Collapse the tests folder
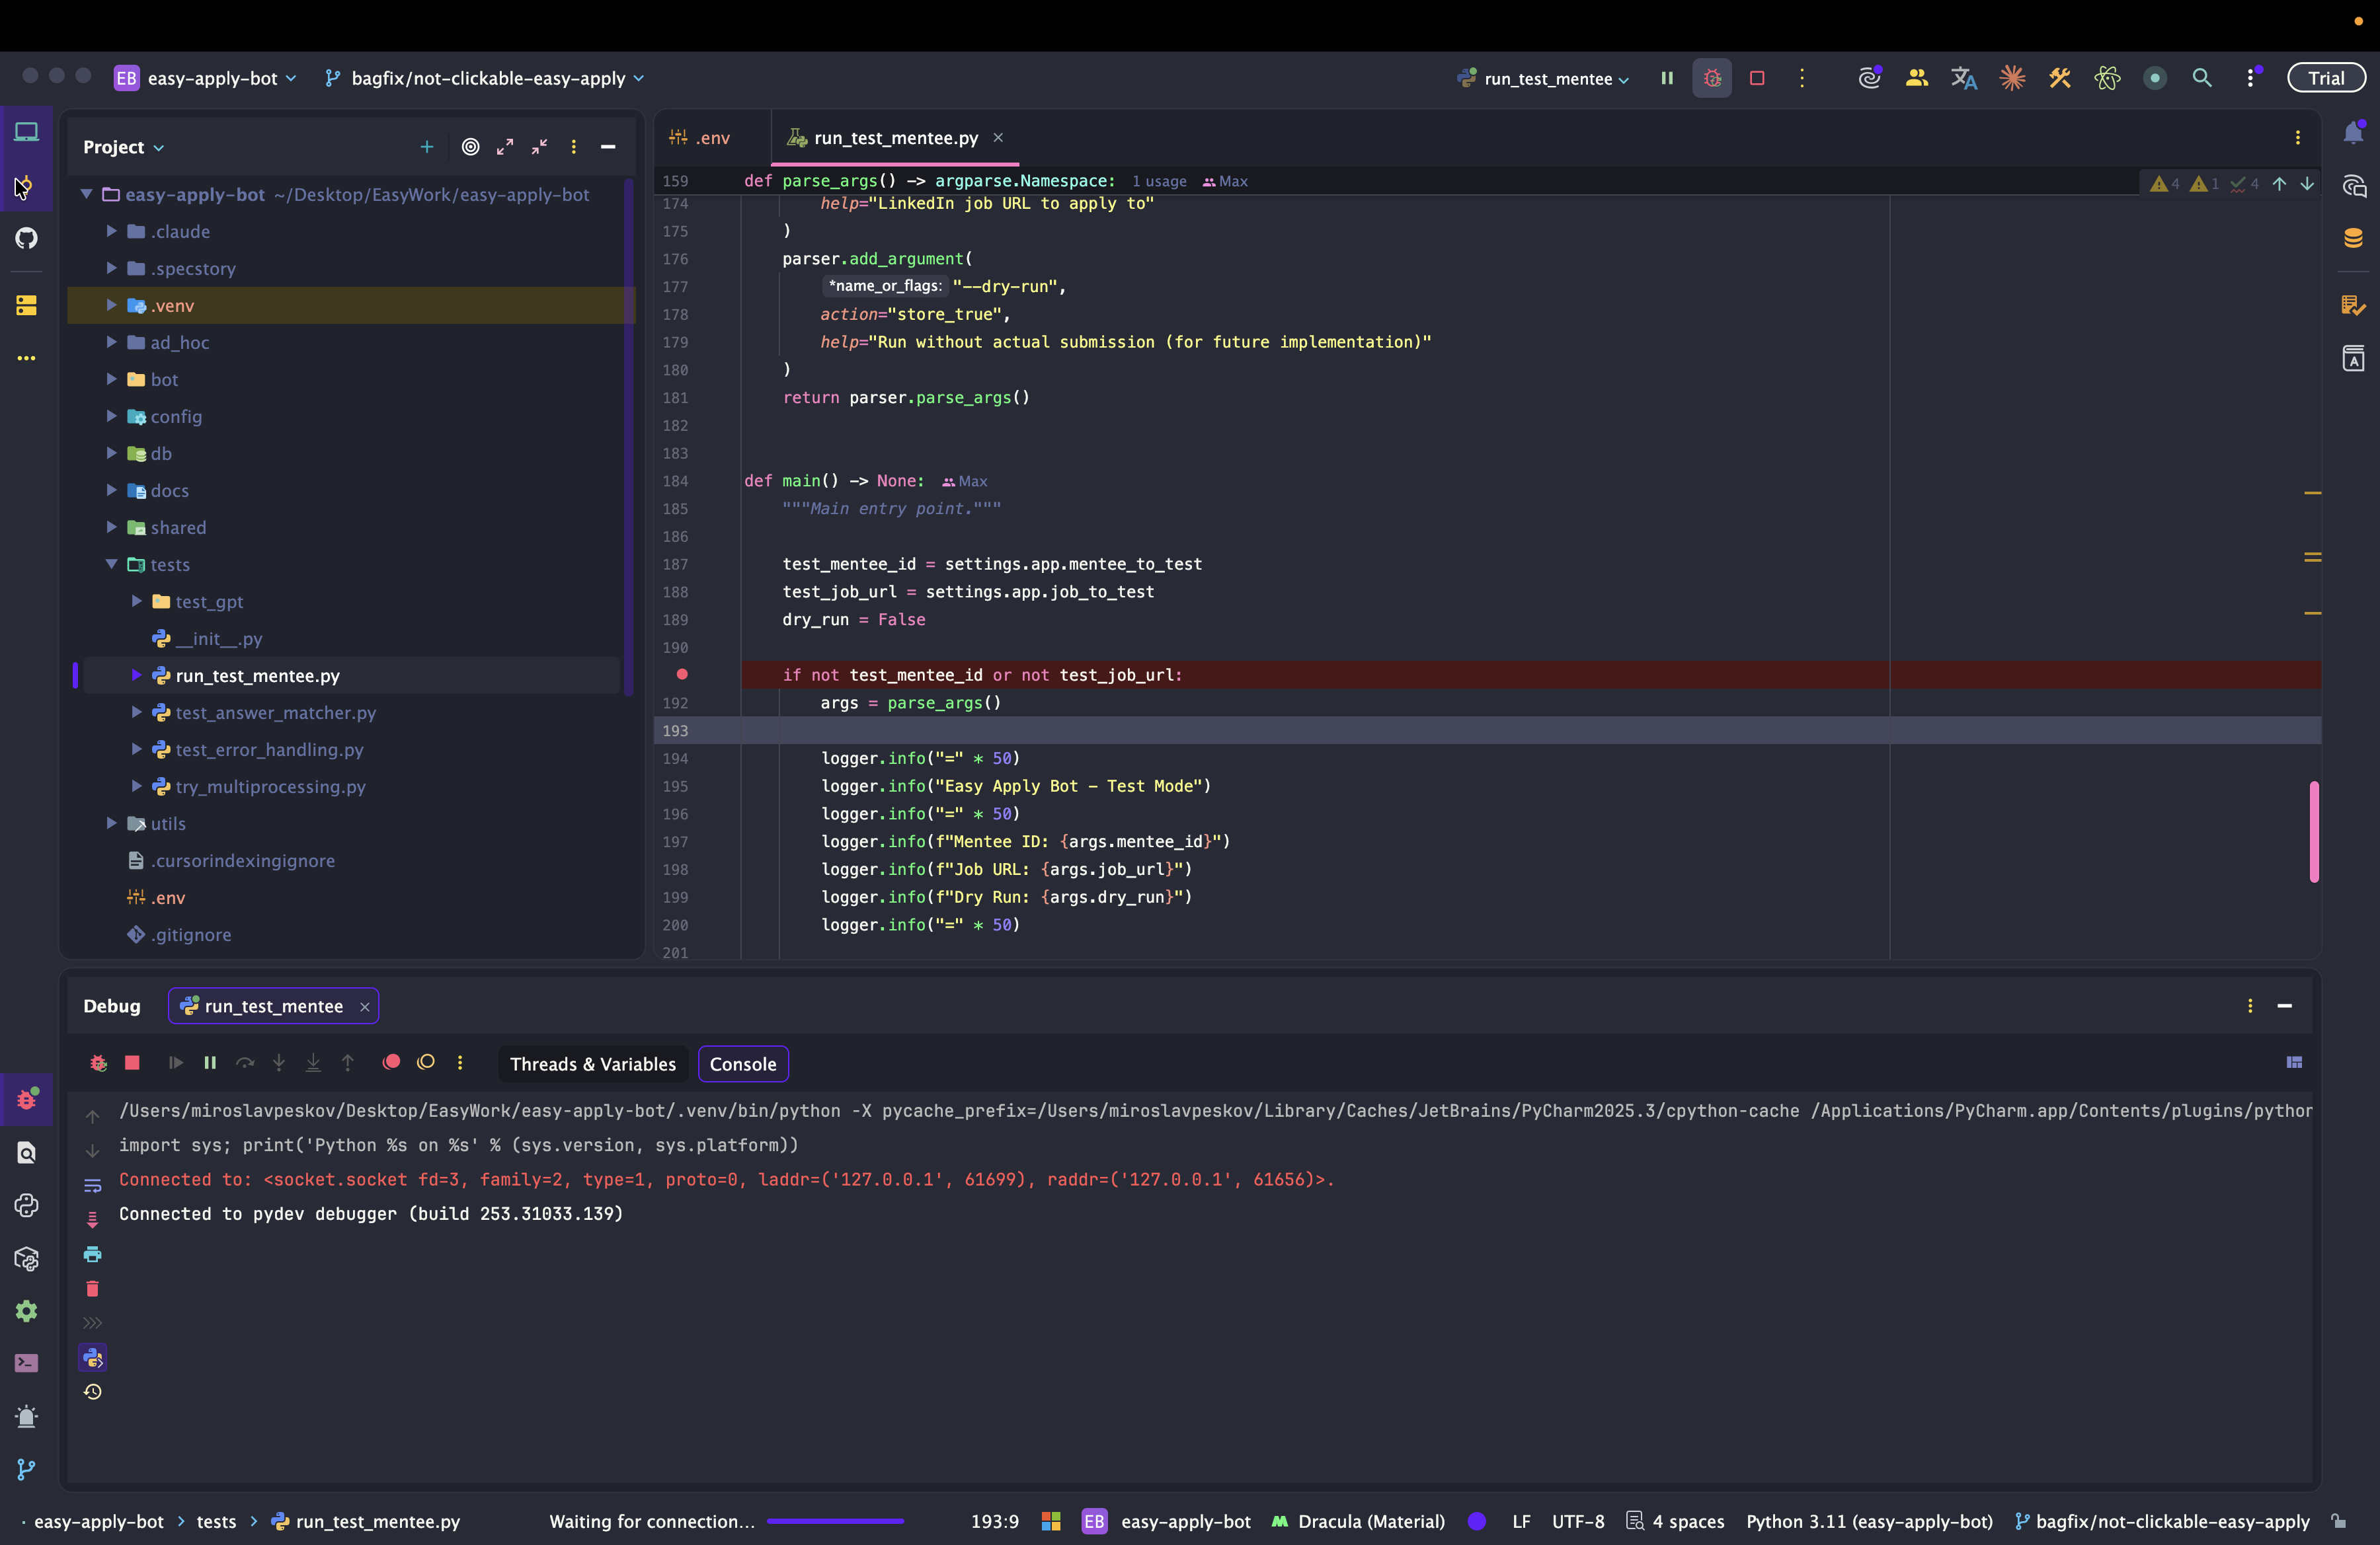 tap(112, 564)
